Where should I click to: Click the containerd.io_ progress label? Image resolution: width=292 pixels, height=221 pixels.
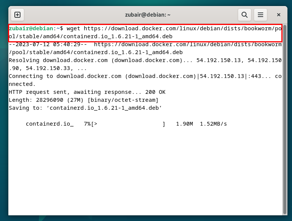pos(50,124)
